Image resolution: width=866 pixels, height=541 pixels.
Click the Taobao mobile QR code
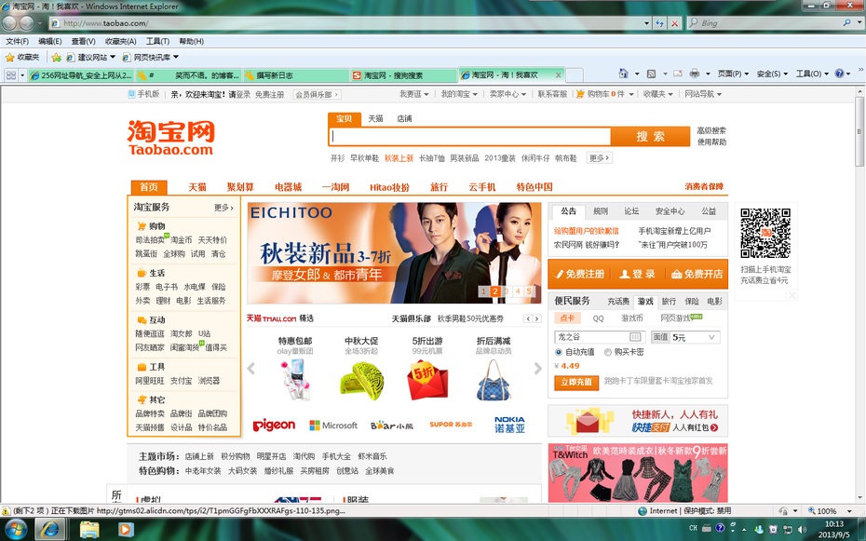pos(765,233)
